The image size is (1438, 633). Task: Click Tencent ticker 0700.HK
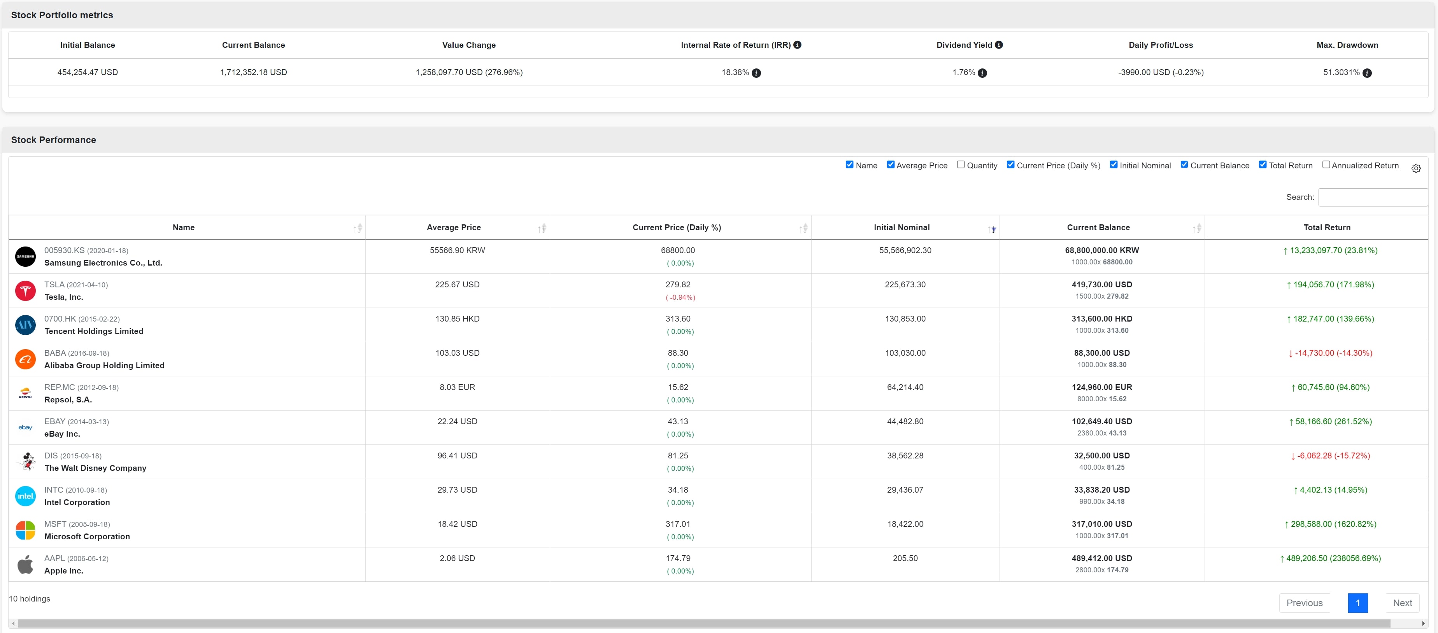(60, 319)
